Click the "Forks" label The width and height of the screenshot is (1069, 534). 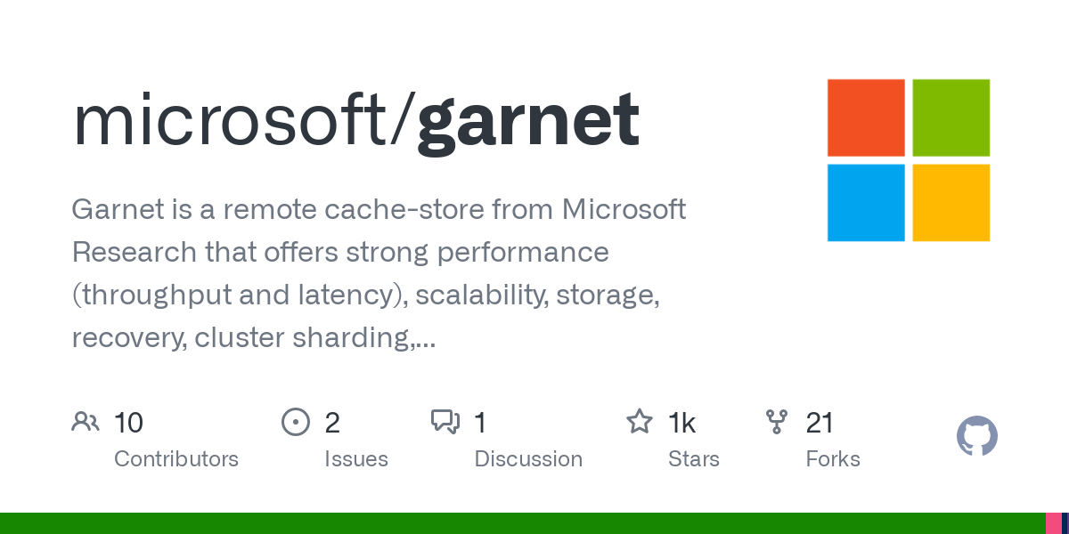(x=833, y=459)
